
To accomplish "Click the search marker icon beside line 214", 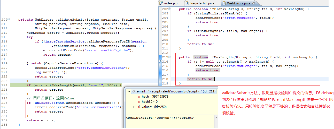I will point(160,62).
